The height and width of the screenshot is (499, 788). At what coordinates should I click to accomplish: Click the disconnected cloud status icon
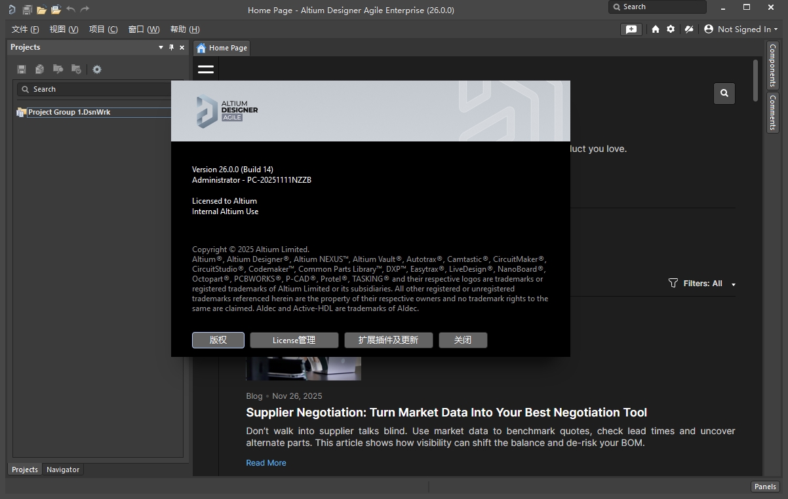688,29
